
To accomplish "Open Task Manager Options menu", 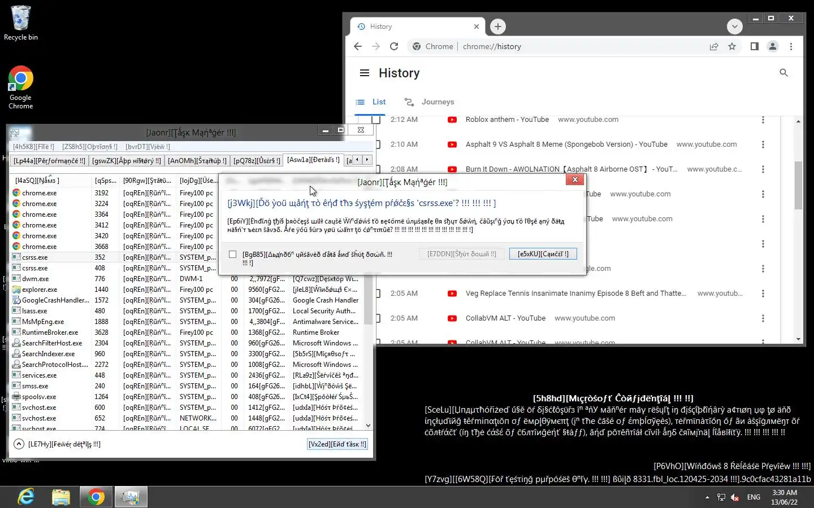I will [90, 147].
